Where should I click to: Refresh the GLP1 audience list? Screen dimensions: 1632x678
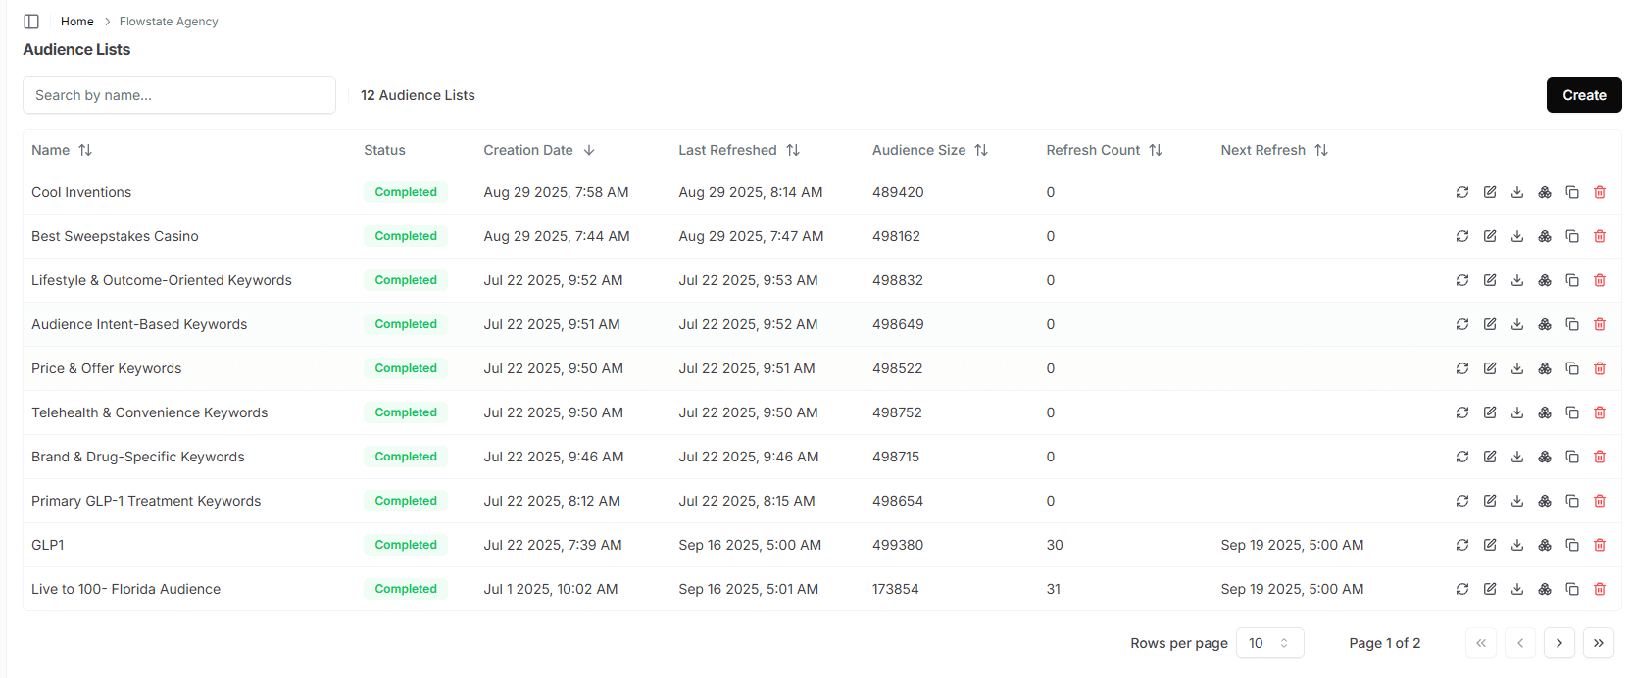pyautogui.click(x=1462, y=545)
